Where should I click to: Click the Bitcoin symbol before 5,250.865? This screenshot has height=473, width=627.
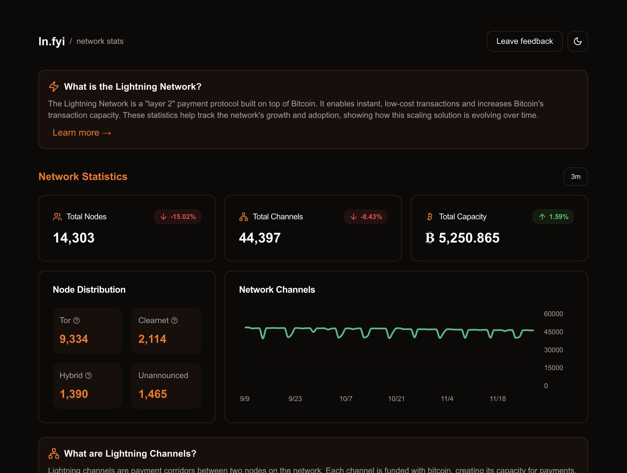(x=430, y=238)
